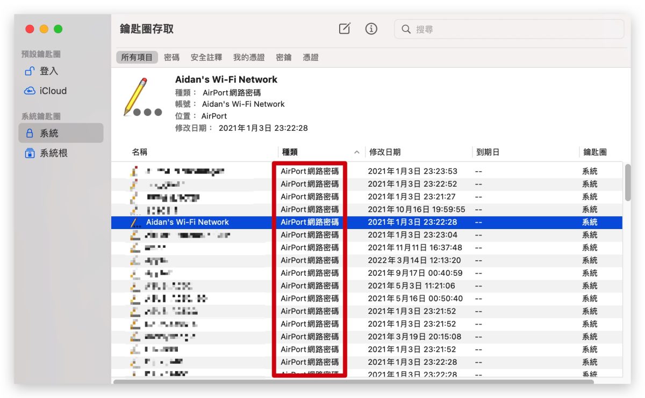
Task: Select row dated 2021年1月3日 23:23:04
Action: tap(367, 235)
